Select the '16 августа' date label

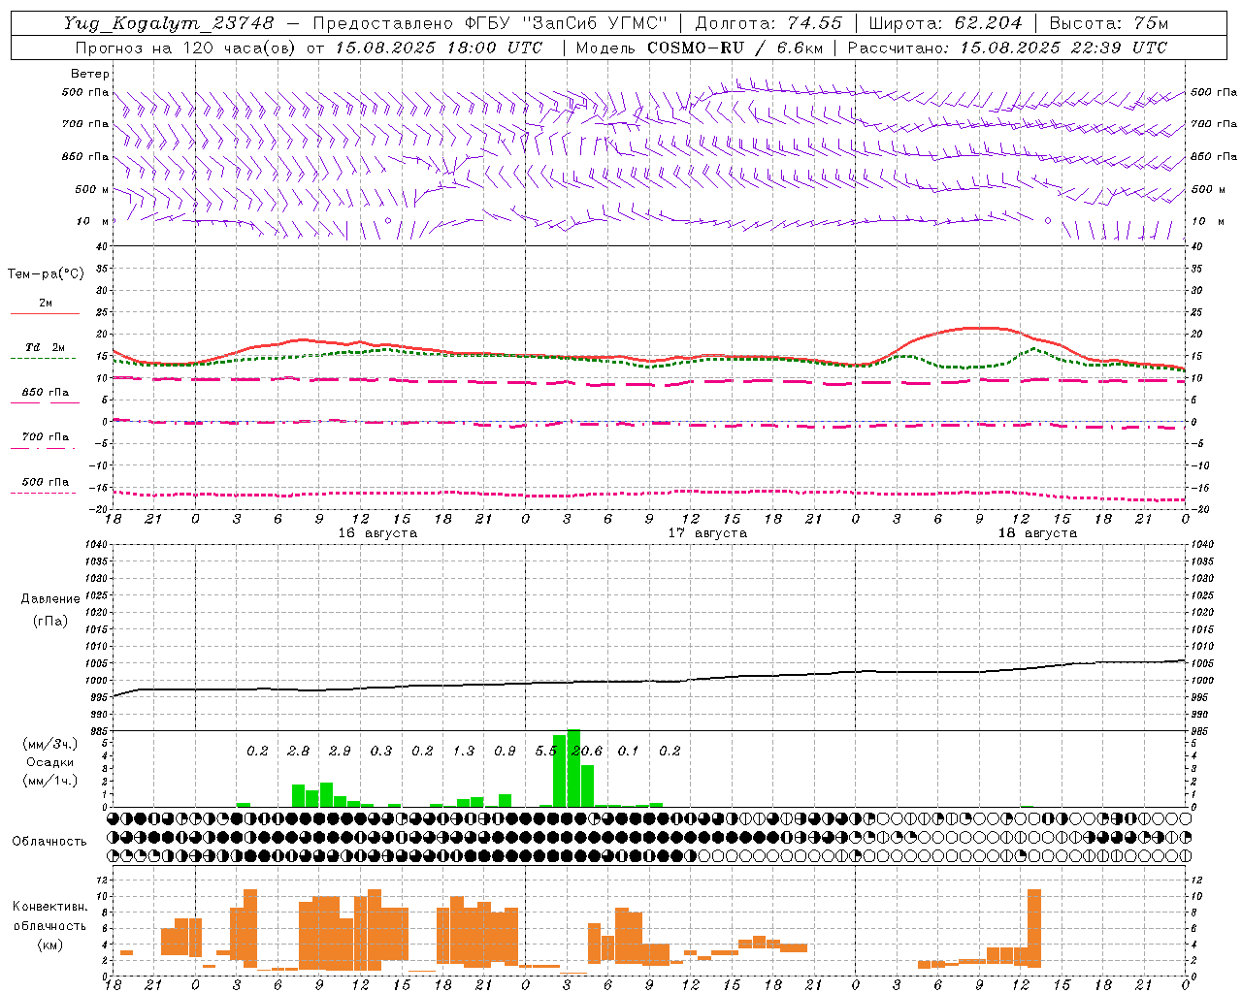coord(377,533)
